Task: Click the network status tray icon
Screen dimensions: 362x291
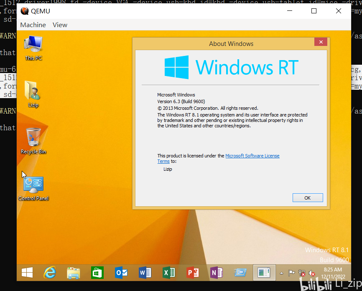Action: point(301,273)
